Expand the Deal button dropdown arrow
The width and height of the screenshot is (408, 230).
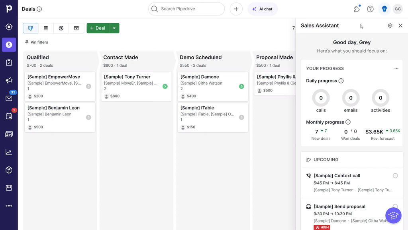point(114,28)
